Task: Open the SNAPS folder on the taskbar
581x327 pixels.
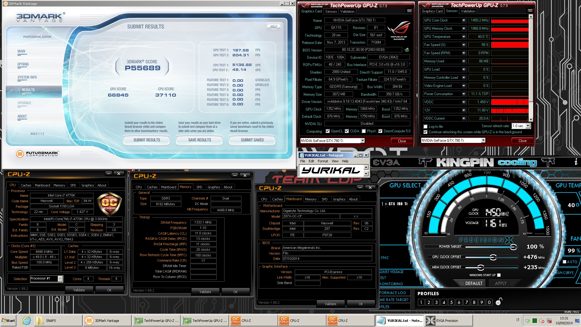Action: click(58, 320)
